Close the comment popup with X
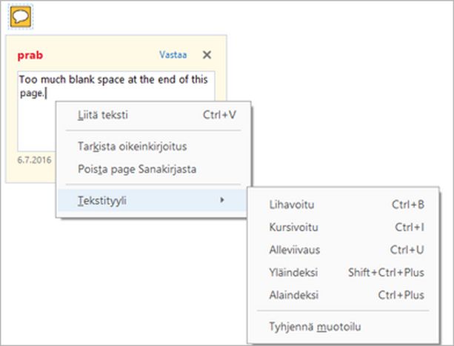This screenshot has width=454, height=346. pos(207,55)
